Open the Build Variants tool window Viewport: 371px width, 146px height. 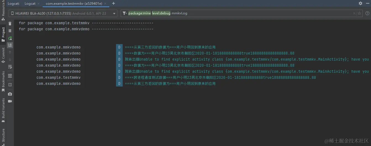click(x=3, y=110)
